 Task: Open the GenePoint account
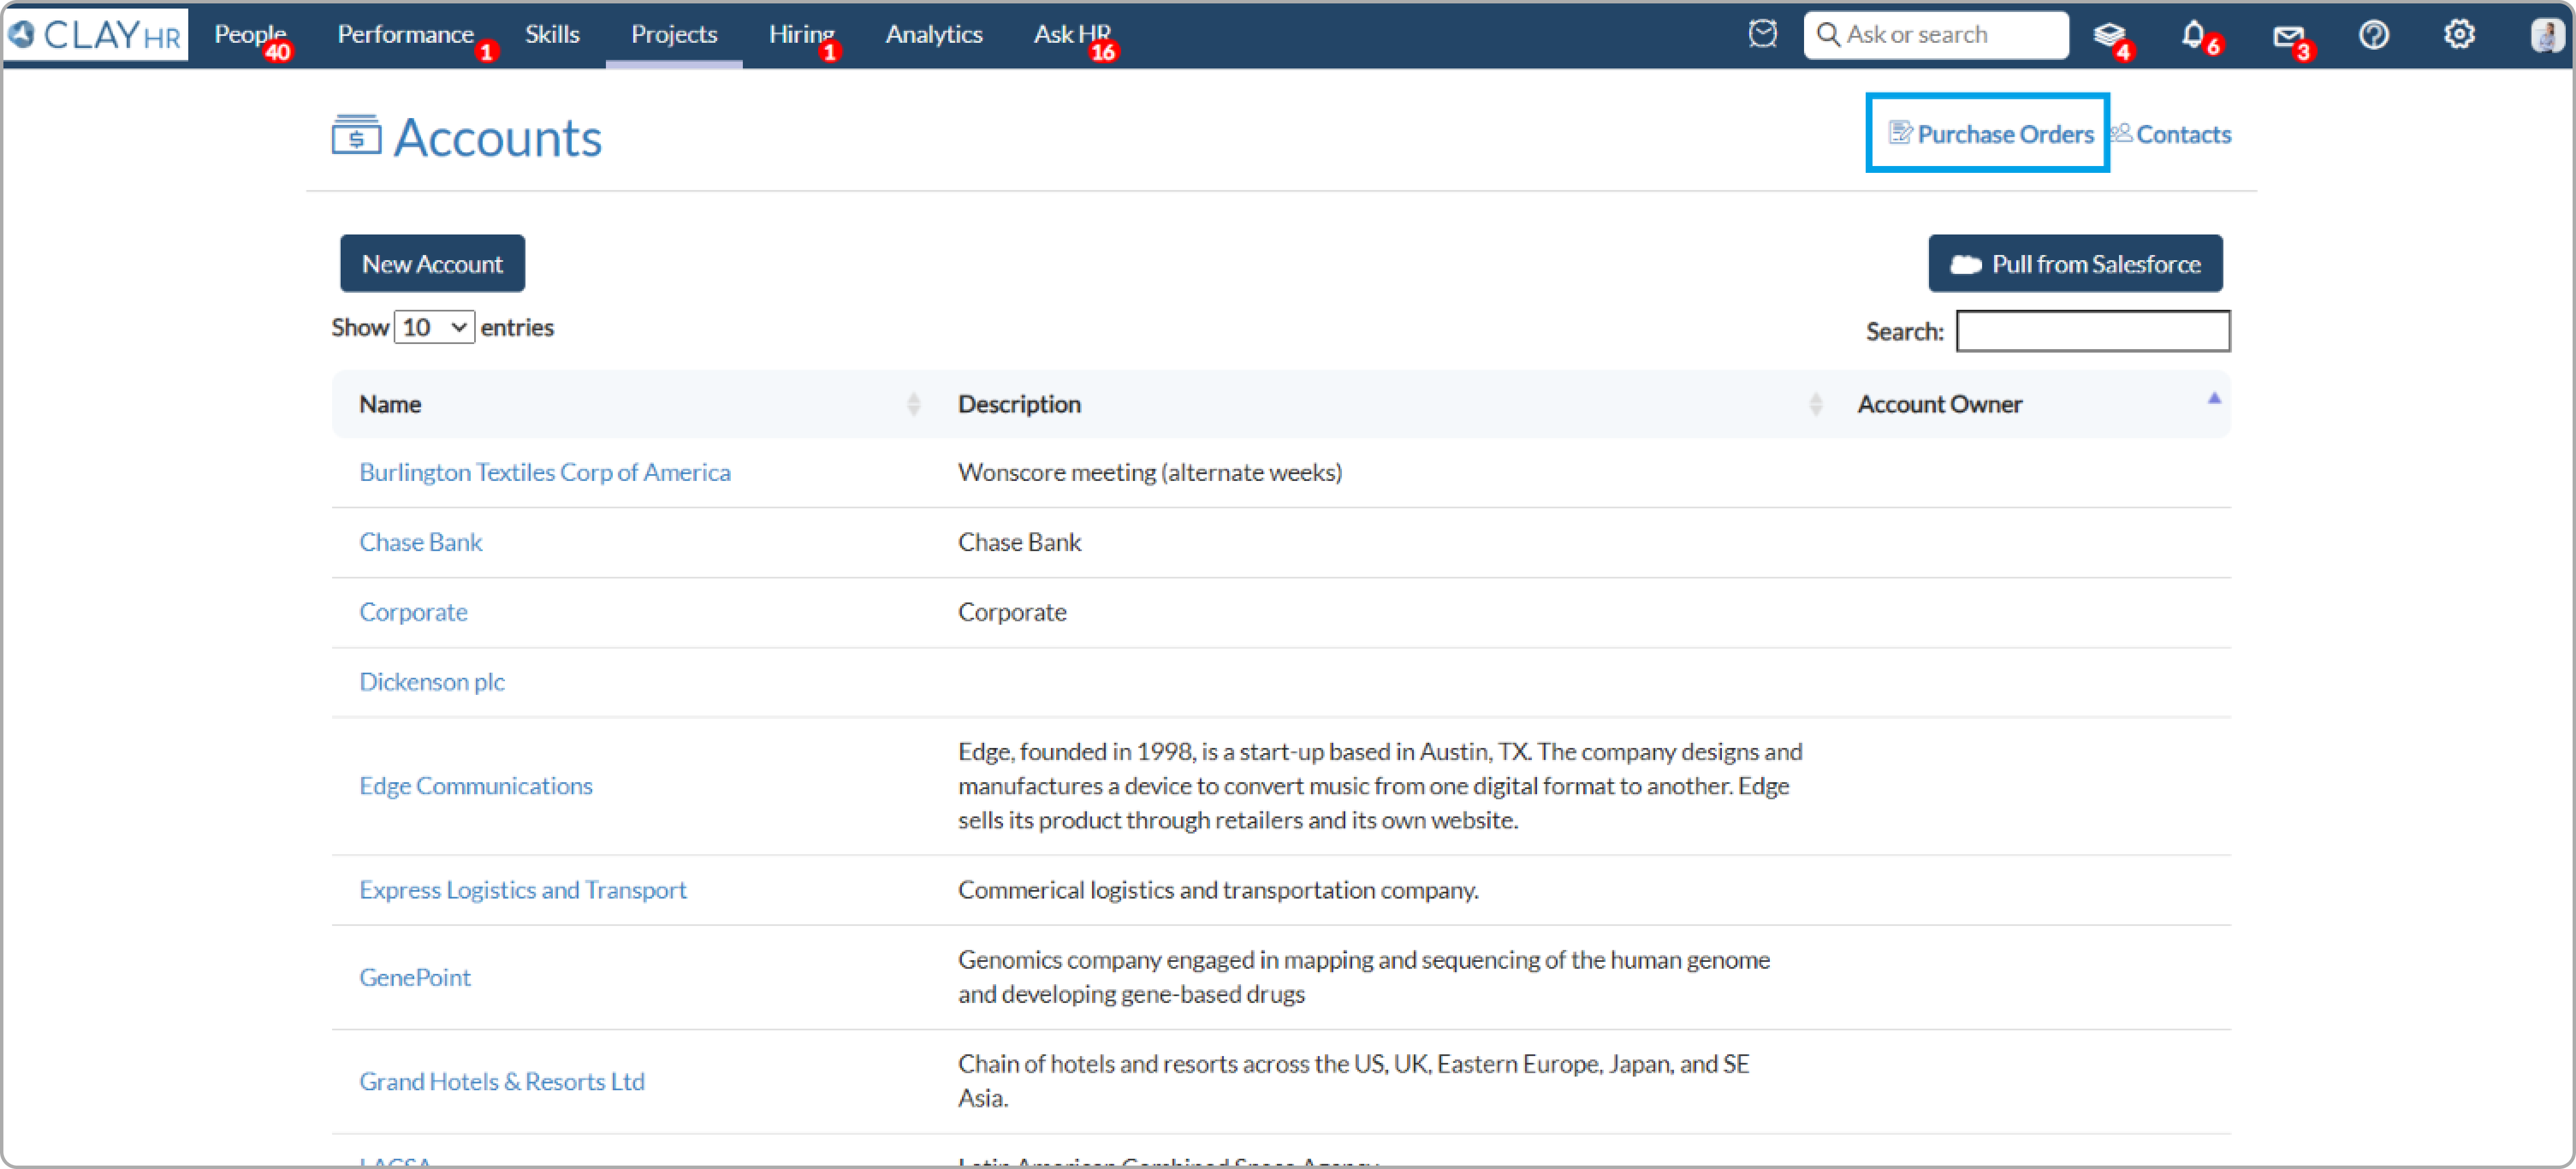click(x=415, y=977)
